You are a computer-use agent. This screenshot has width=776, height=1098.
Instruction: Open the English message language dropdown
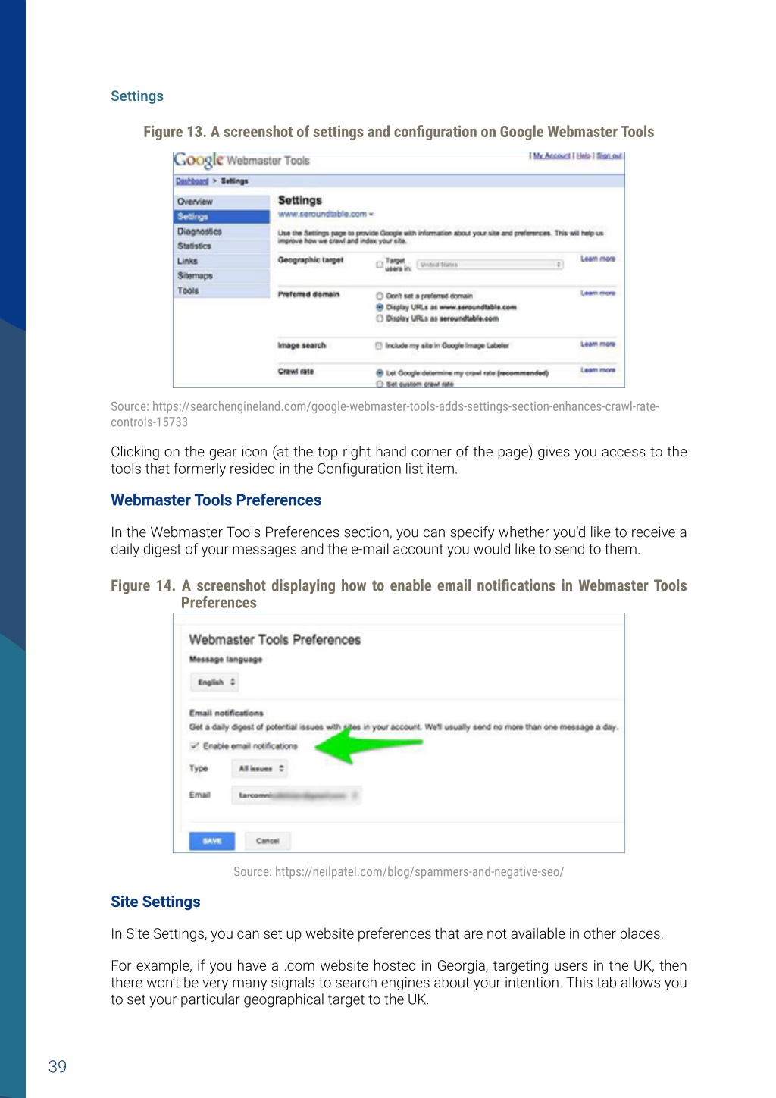214,682
